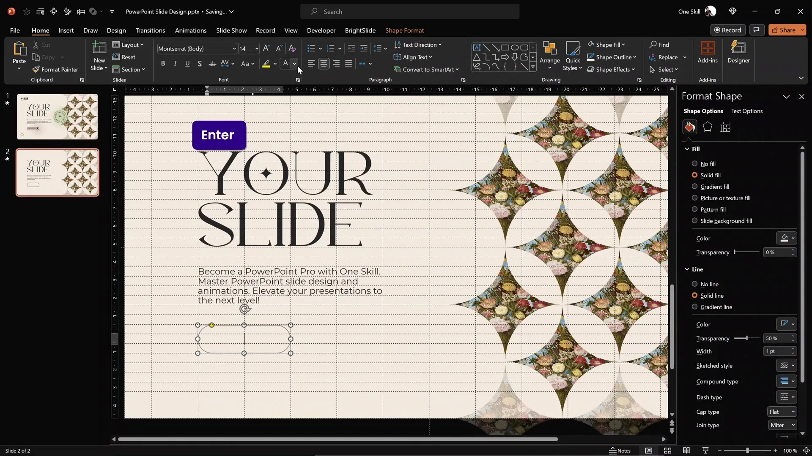Adjust line Transparency slider

point(747,338)
